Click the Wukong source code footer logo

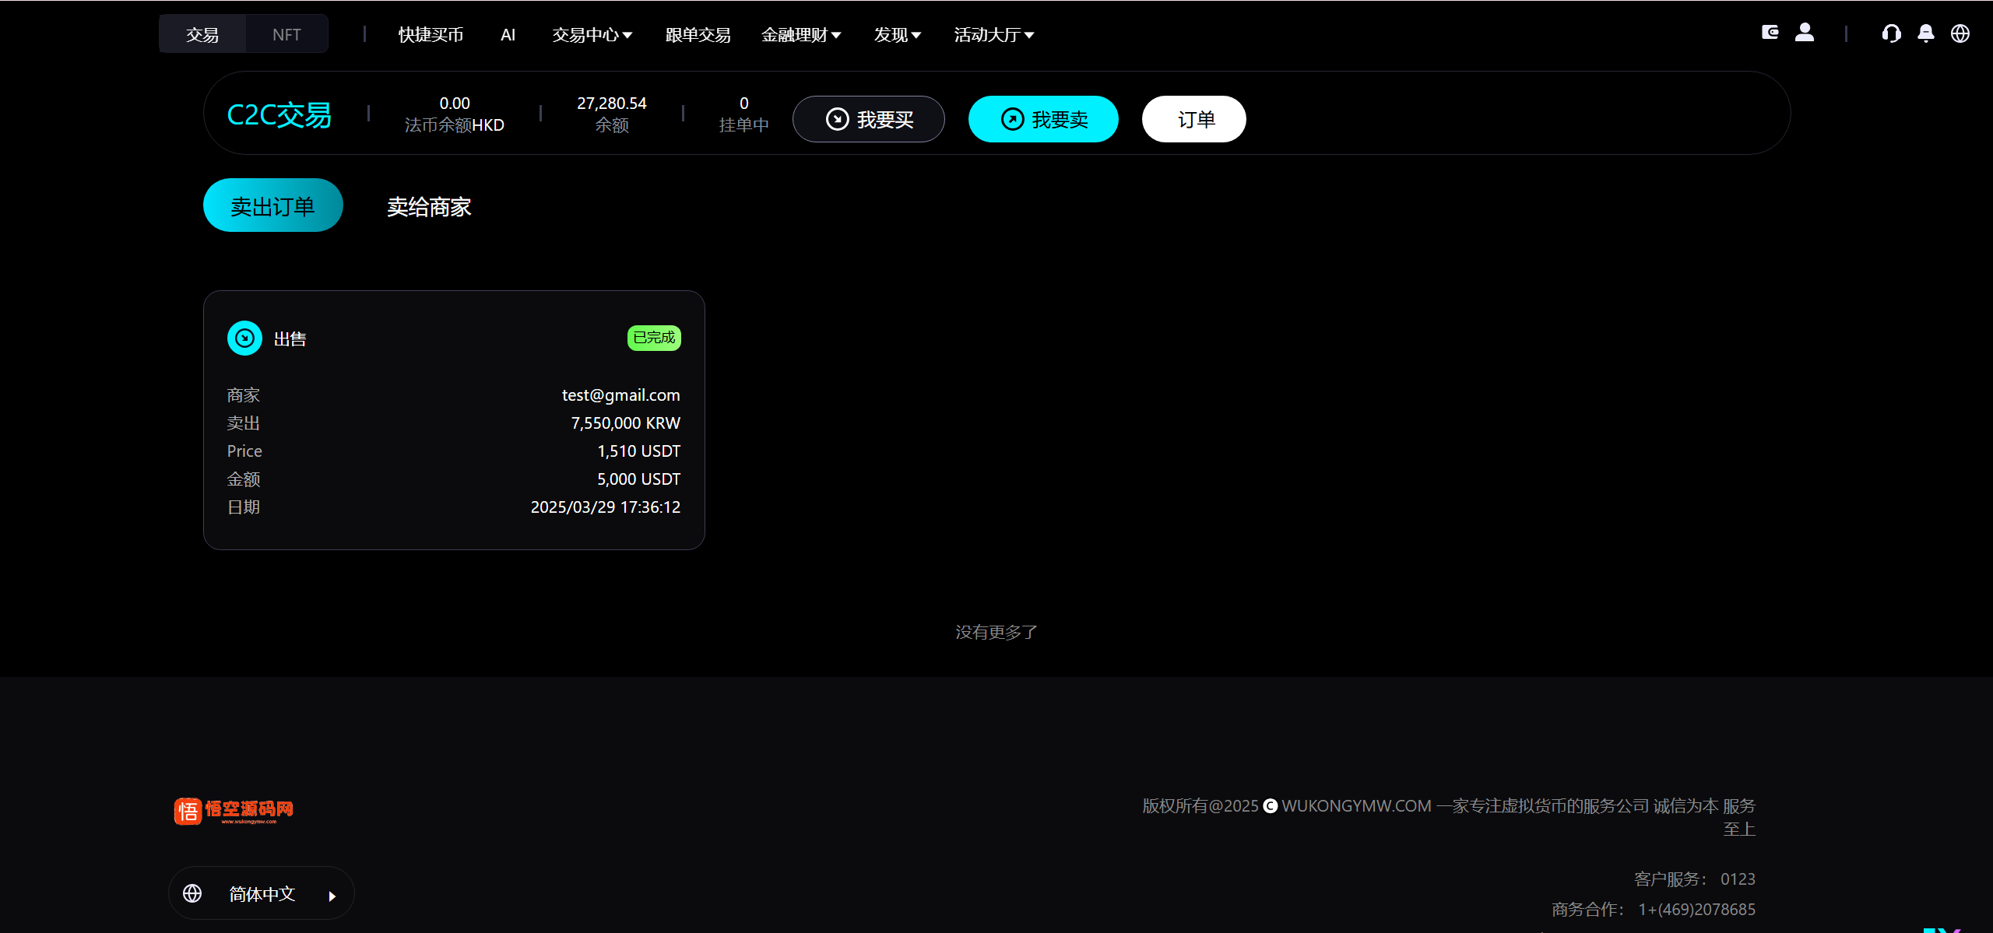click(x=234, y=811)
